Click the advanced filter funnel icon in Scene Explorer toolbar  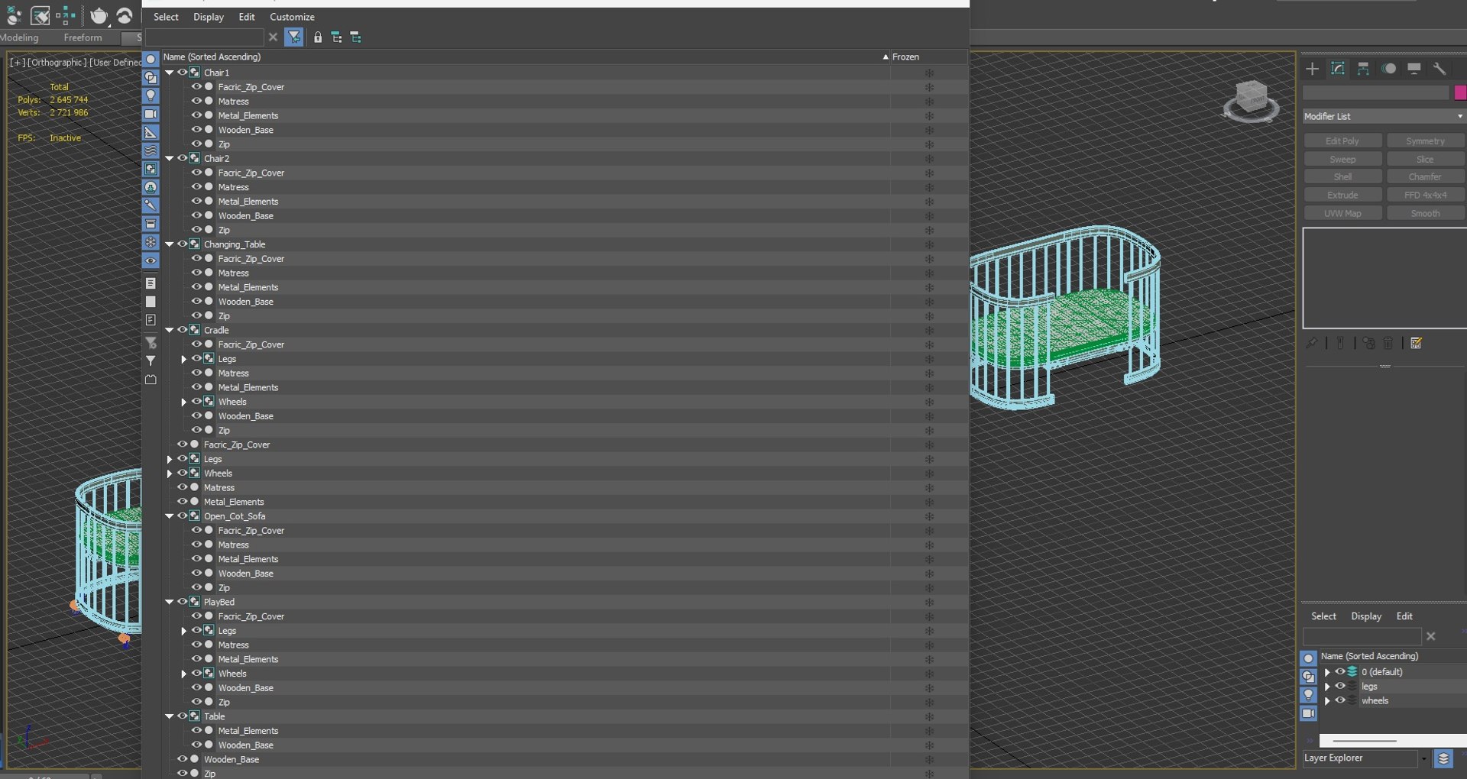tap(294, 37)
